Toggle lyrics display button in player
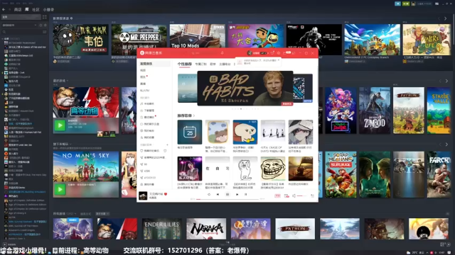Viewport: 455px width, 255px height. coord(246,195)
